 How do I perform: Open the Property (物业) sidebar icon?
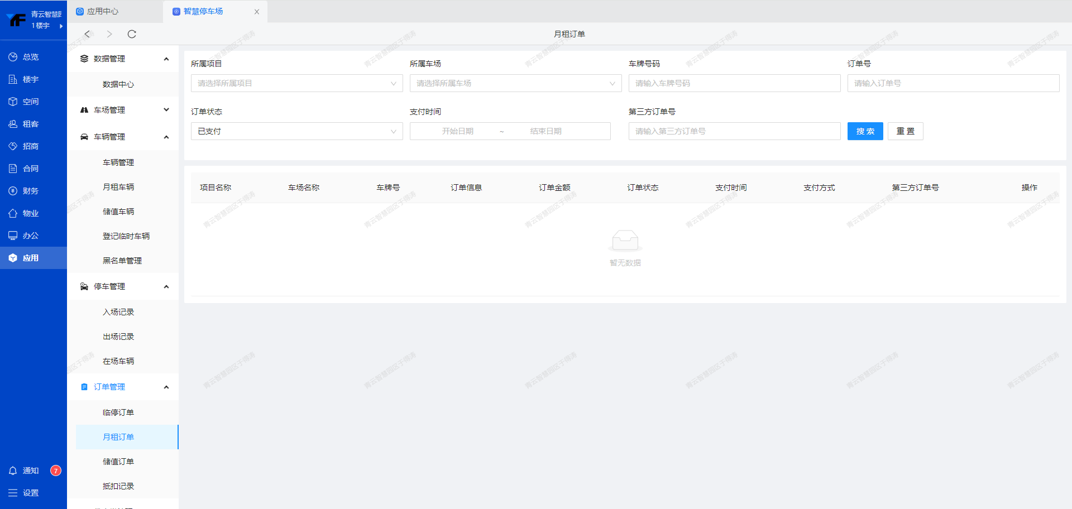[x=13, y=213]
